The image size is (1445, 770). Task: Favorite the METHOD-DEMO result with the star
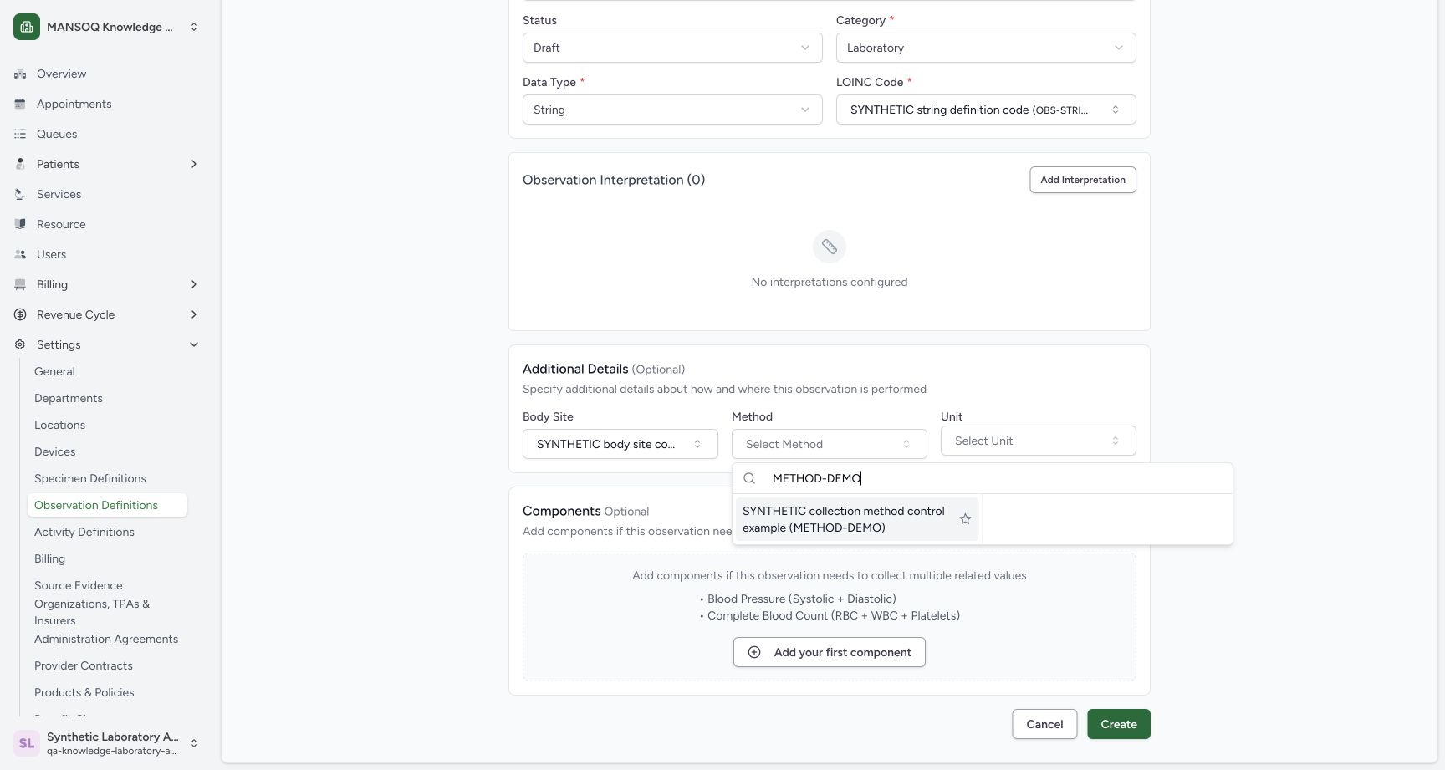pos(965,519)
